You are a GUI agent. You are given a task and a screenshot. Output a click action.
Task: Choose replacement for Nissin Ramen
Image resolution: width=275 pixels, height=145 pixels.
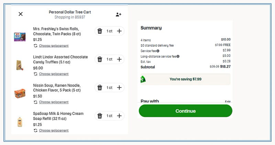pyautogui.click(x=54, y=102)
